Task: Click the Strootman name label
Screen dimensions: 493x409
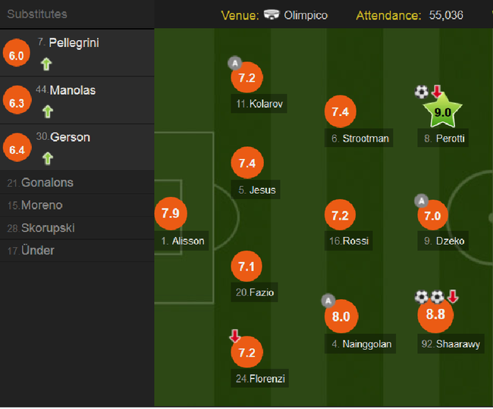Action: (359, 138)
